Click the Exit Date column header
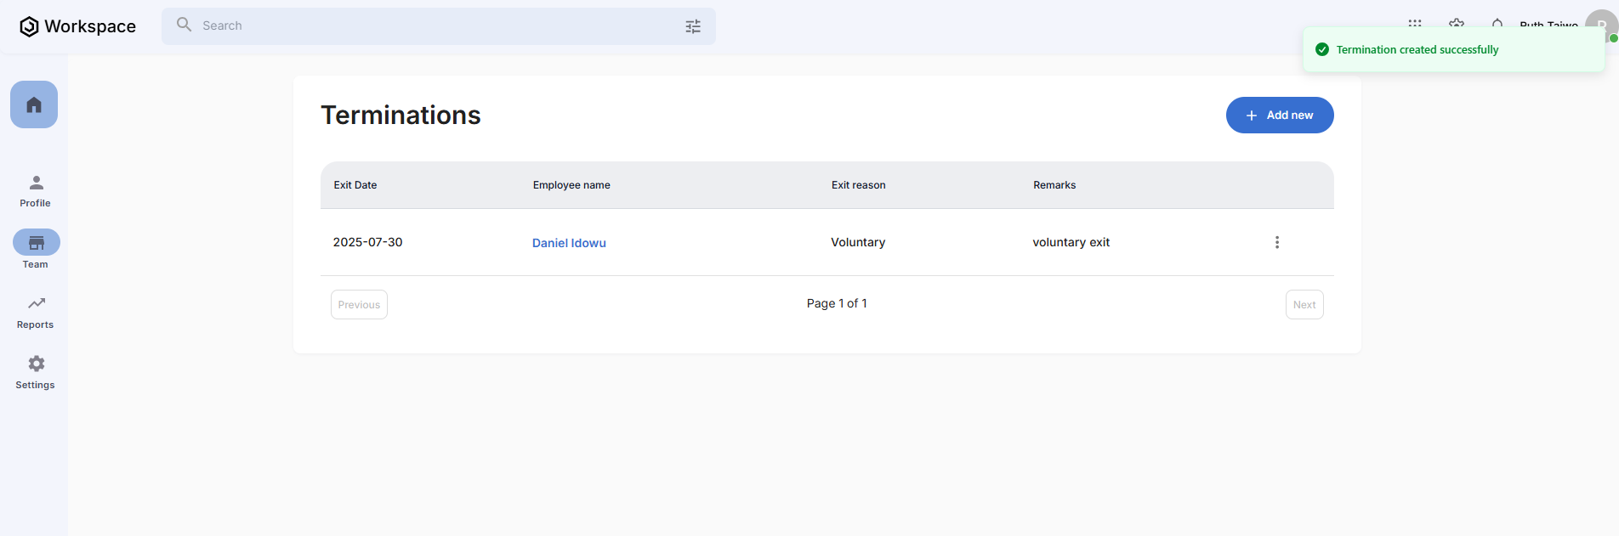1619x536 pixels. click(x=355, y=185)
